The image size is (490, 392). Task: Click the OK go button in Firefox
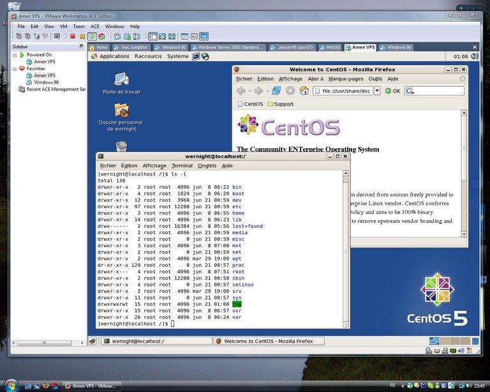click(392, 91)
